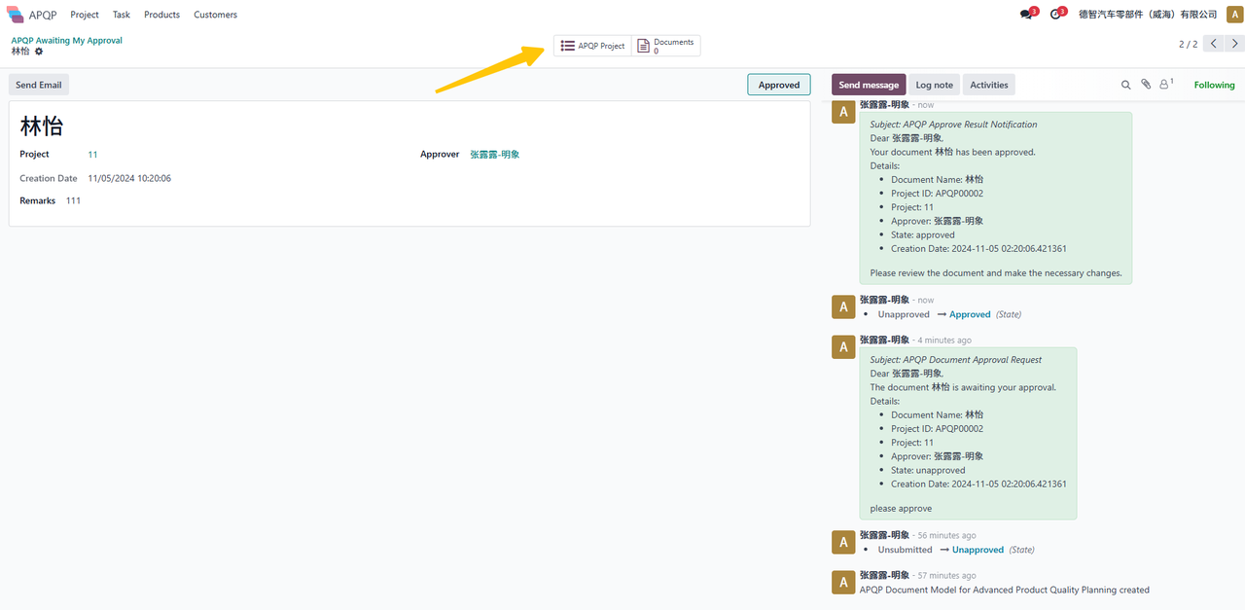The image size is (1245, 610).
Task: Open the Customers menu
Action: pos(215,15)
